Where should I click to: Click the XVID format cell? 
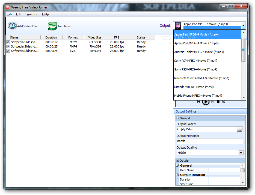(73, 51)
